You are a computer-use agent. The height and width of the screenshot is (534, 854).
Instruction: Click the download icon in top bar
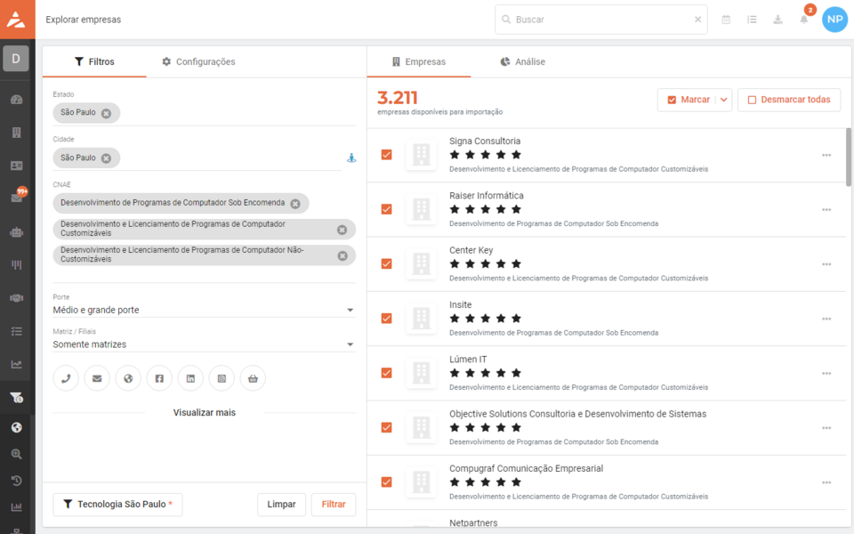pos(777,20)
